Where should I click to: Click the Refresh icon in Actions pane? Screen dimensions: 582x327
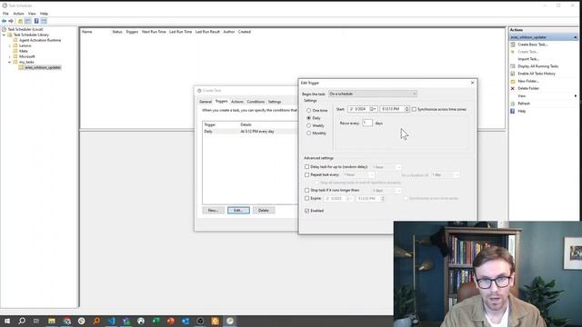pyautogui.click(x=513, y=104)
